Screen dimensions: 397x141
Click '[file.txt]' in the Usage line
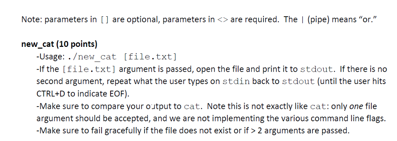(x=150, y=57)
